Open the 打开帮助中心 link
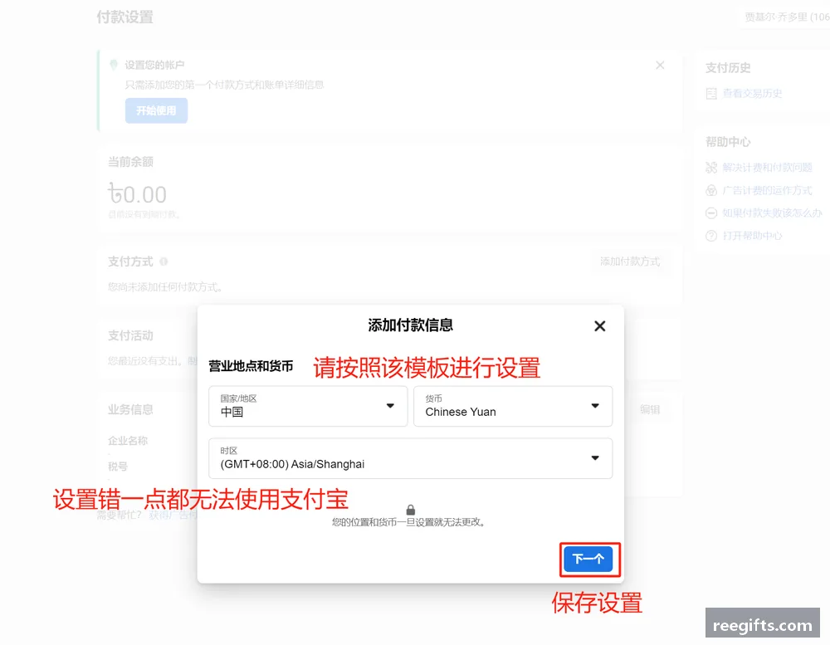Screen dimensions: 830x645 [752, 236]
